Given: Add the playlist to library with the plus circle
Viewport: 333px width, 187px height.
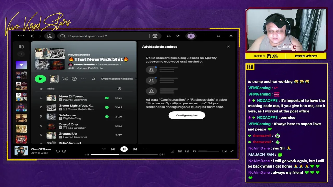Looking at the screenshot, I should click(74, 79).
